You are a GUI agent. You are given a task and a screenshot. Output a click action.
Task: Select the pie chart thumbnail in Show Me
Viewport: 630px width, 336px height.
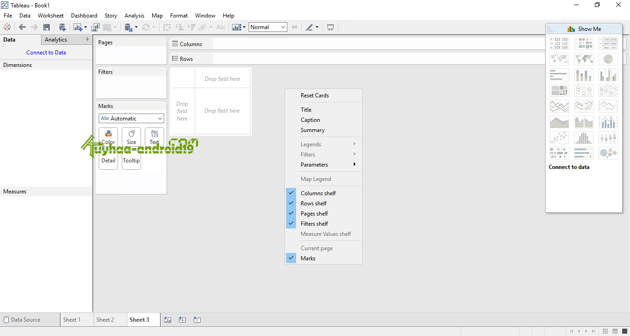[608, 59]
